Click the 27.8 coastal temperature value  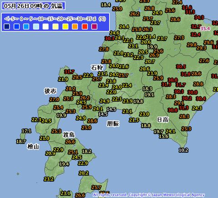(x=104, y=49)
